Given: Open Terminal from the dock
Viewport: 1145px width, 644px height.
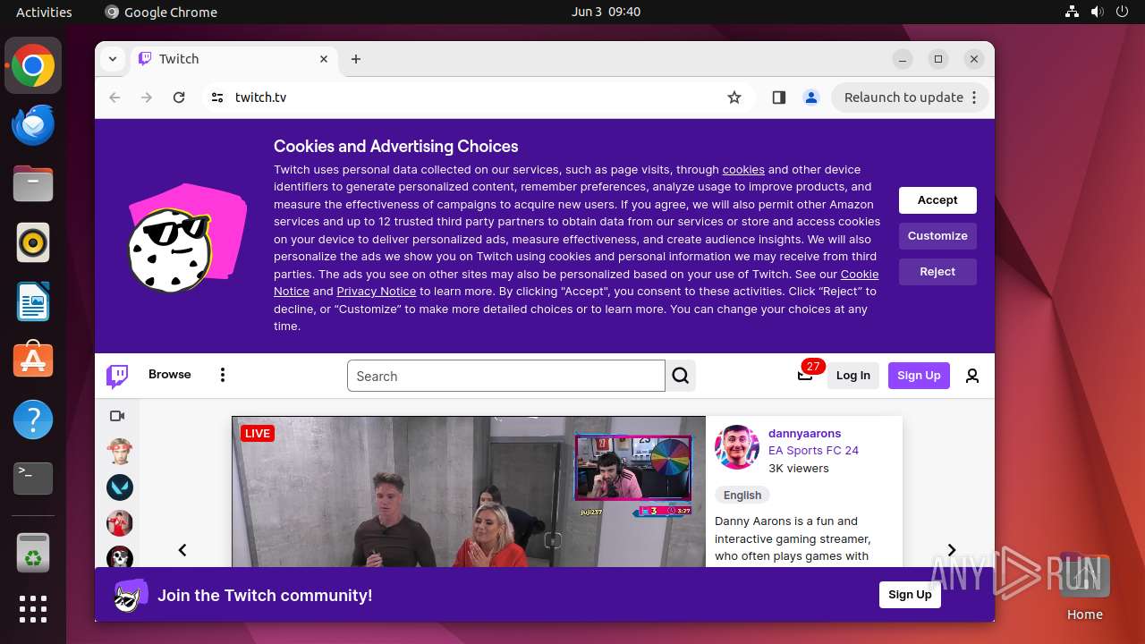Looking at the screenshot, I should pos(33,479).
